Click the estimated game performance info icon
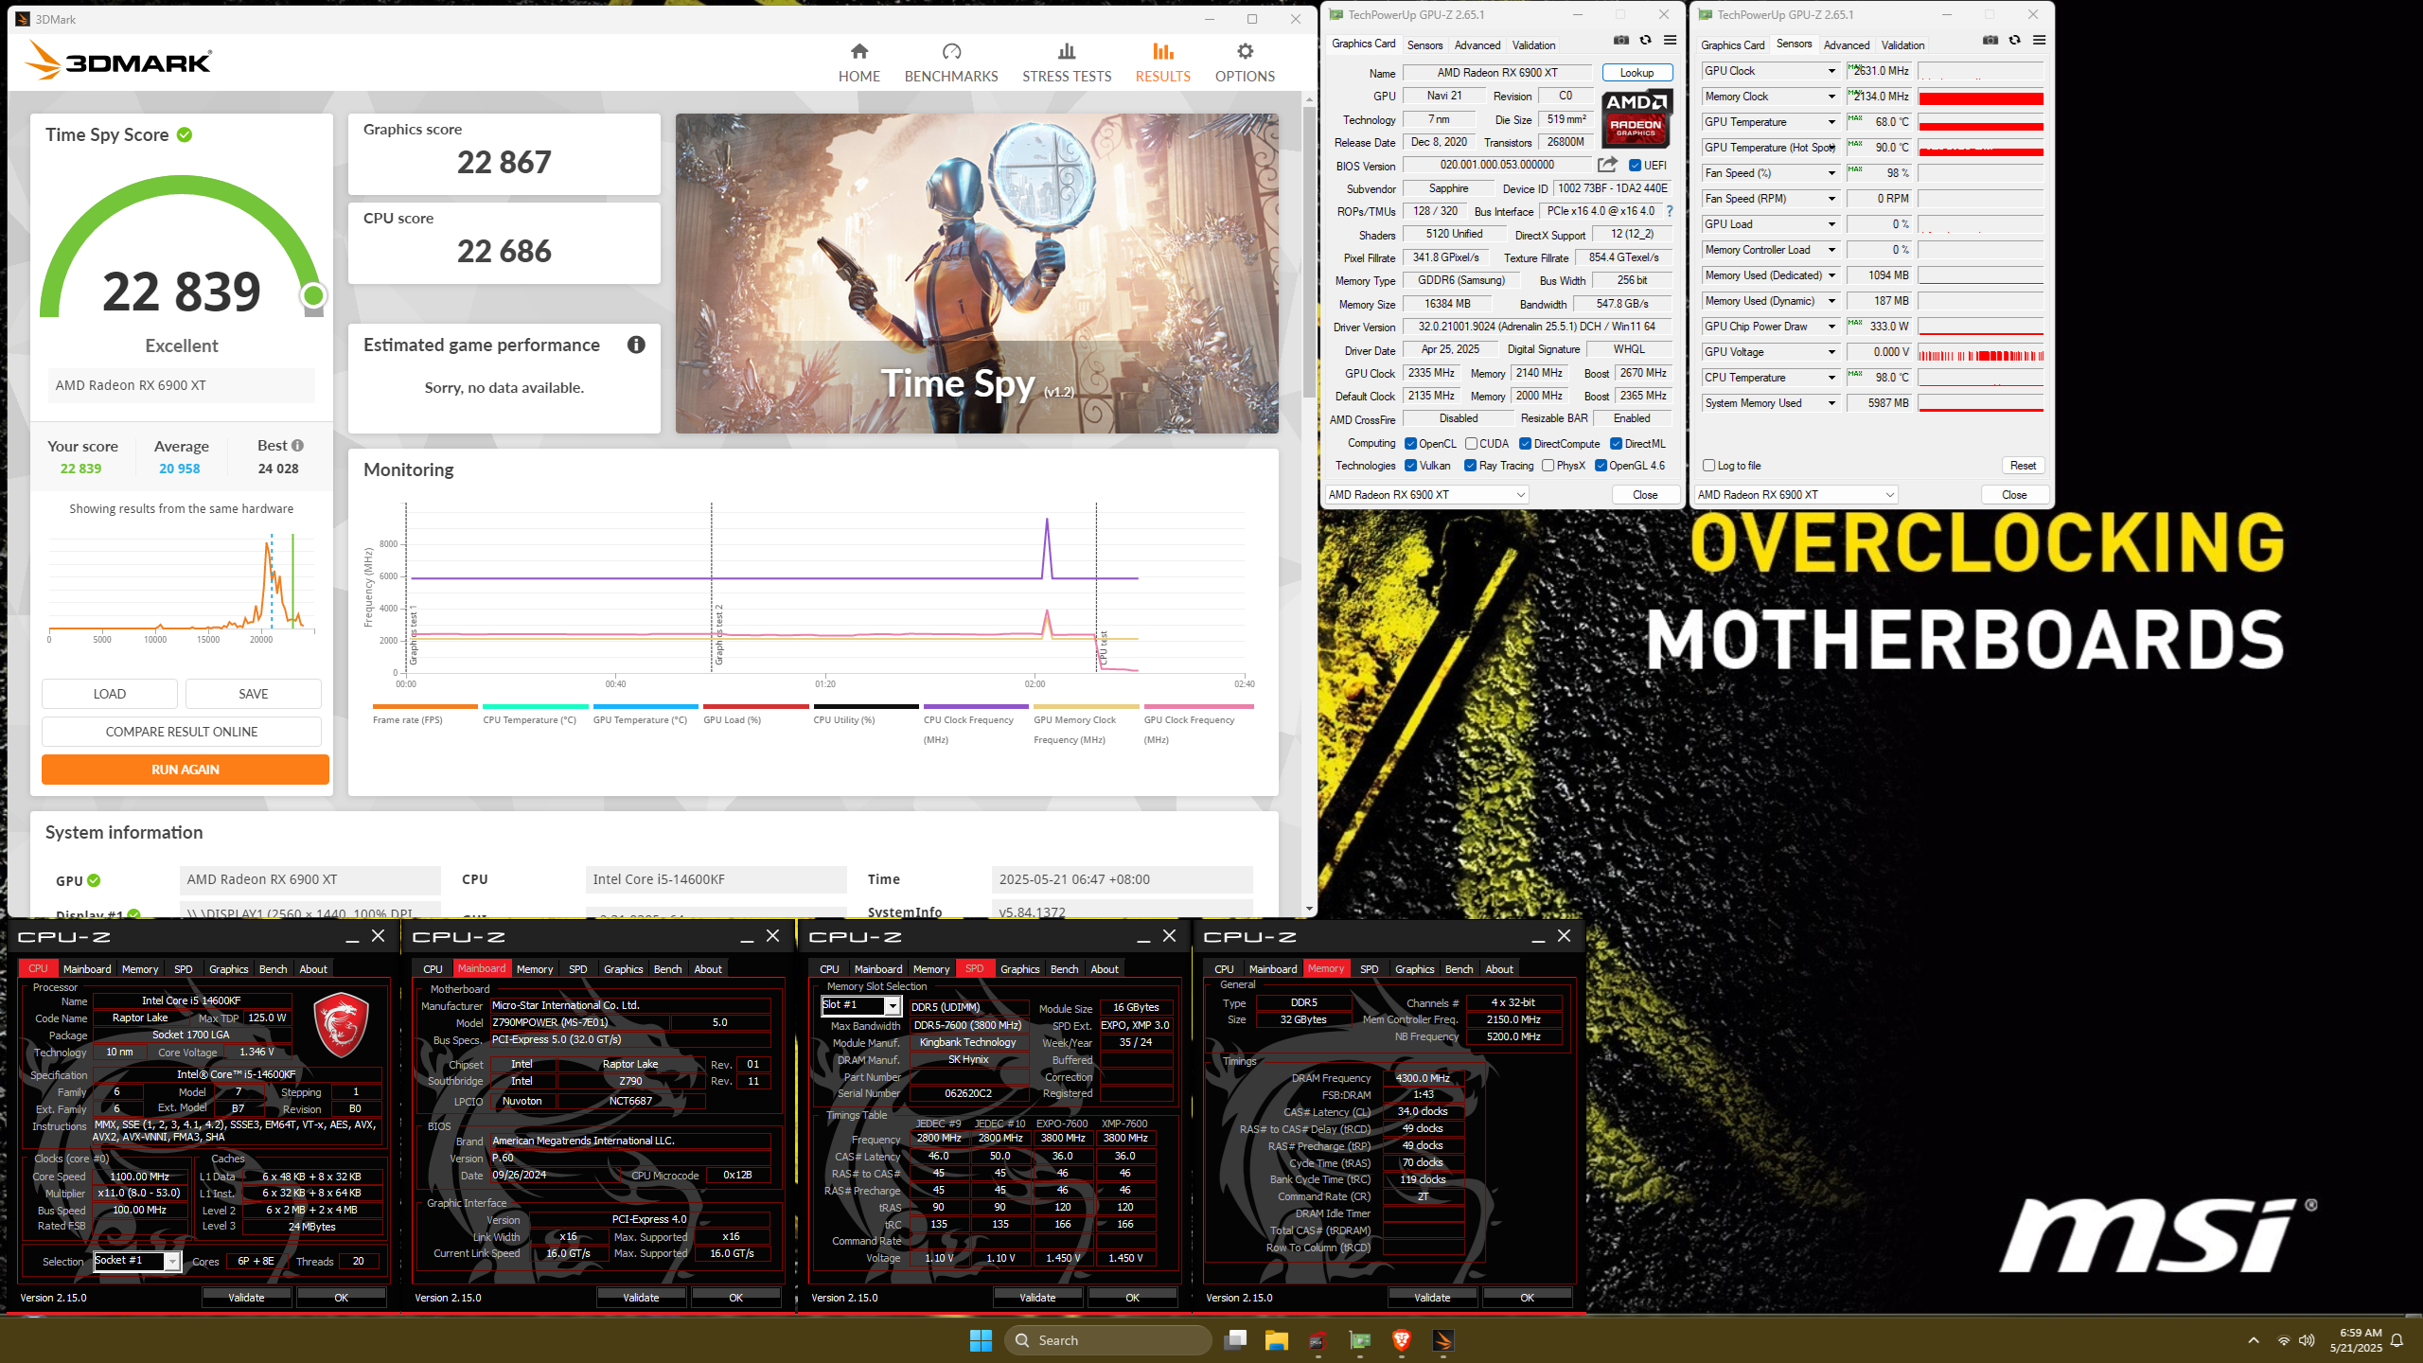The width and height of the screenshot is (2423, 1363). [636, 345]
